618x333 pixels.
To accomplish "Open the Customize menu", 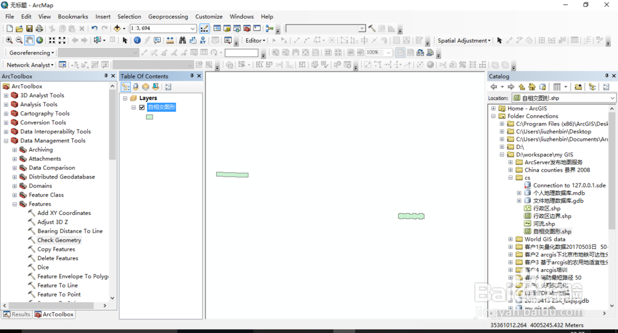I will point(209,17).
